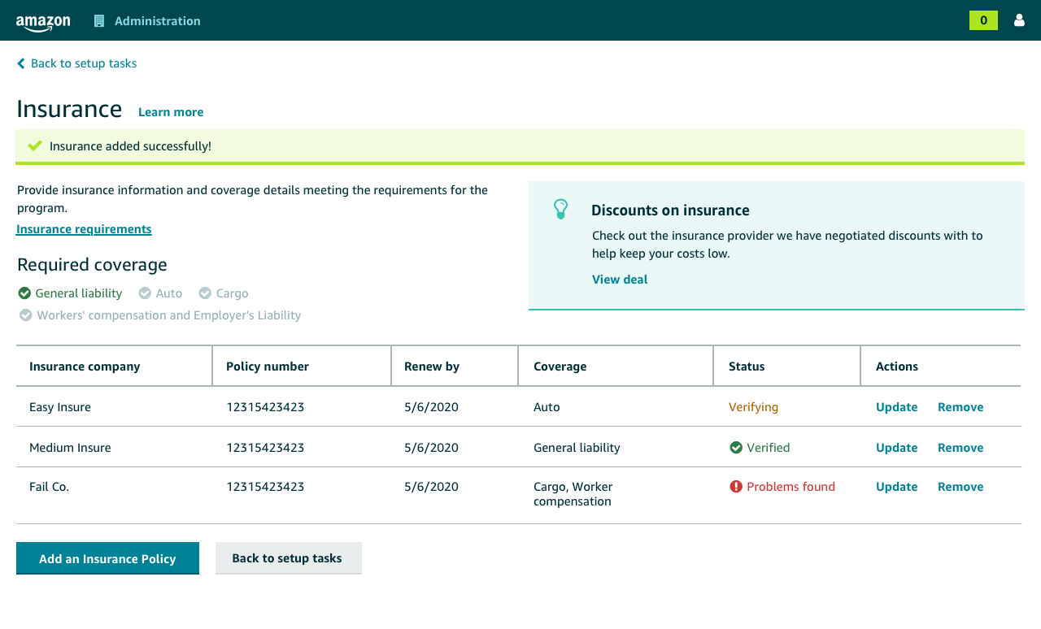
Task: Open the user profile icon
Action: (1019, 20)
